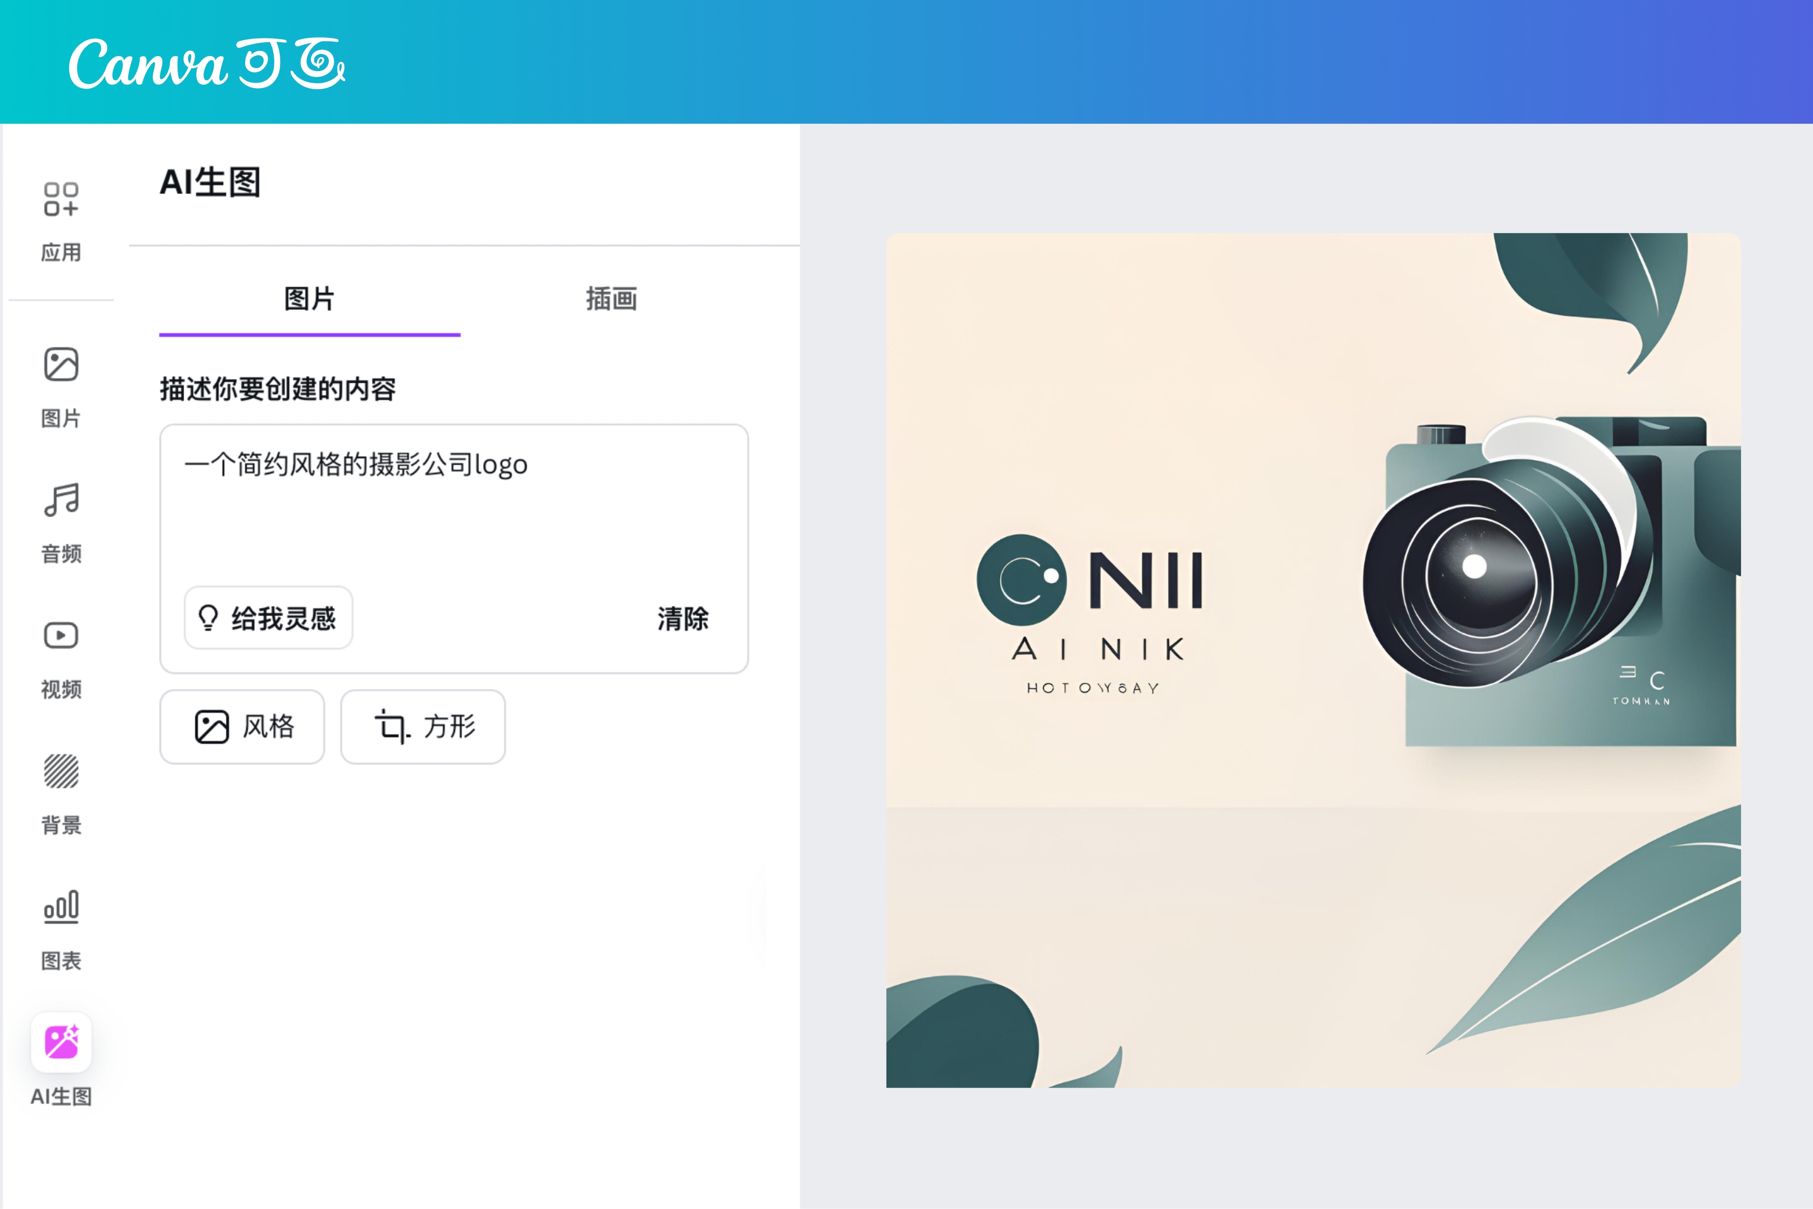The height and width of the screenshot is (1209, 1813).
Task: Open the 图表 chart sidebar icon
Action: click(61, 907)
